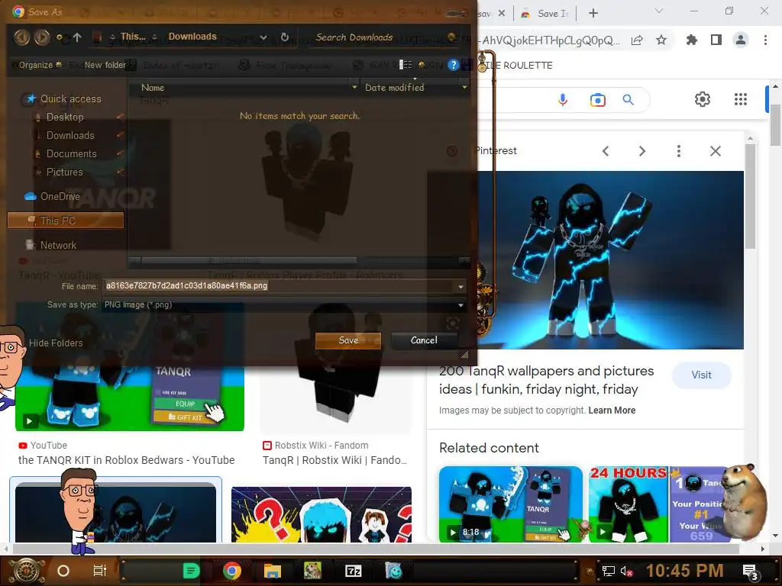Click 'This...' breadcrumb in address bar
The image size is (782, 586).
coord(133,37)
